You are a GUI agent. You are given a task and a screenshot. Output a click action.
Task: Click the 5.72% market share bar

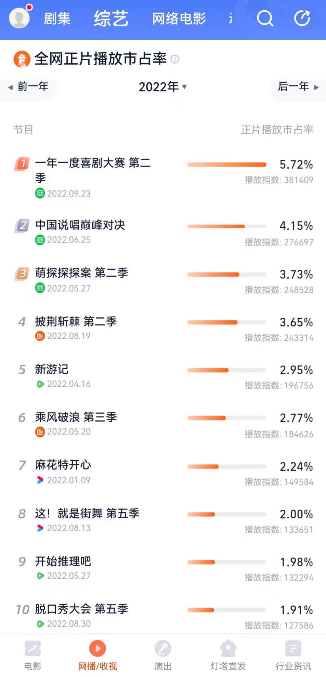pyautogui.click(x=226, y=165)
